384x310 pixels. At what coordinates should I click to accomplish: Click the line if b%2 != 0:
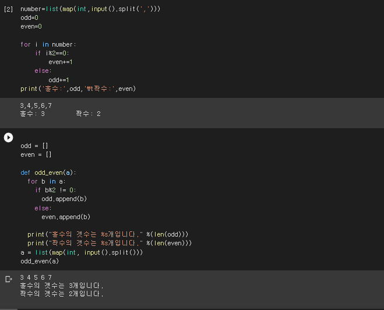click(55, 190)
